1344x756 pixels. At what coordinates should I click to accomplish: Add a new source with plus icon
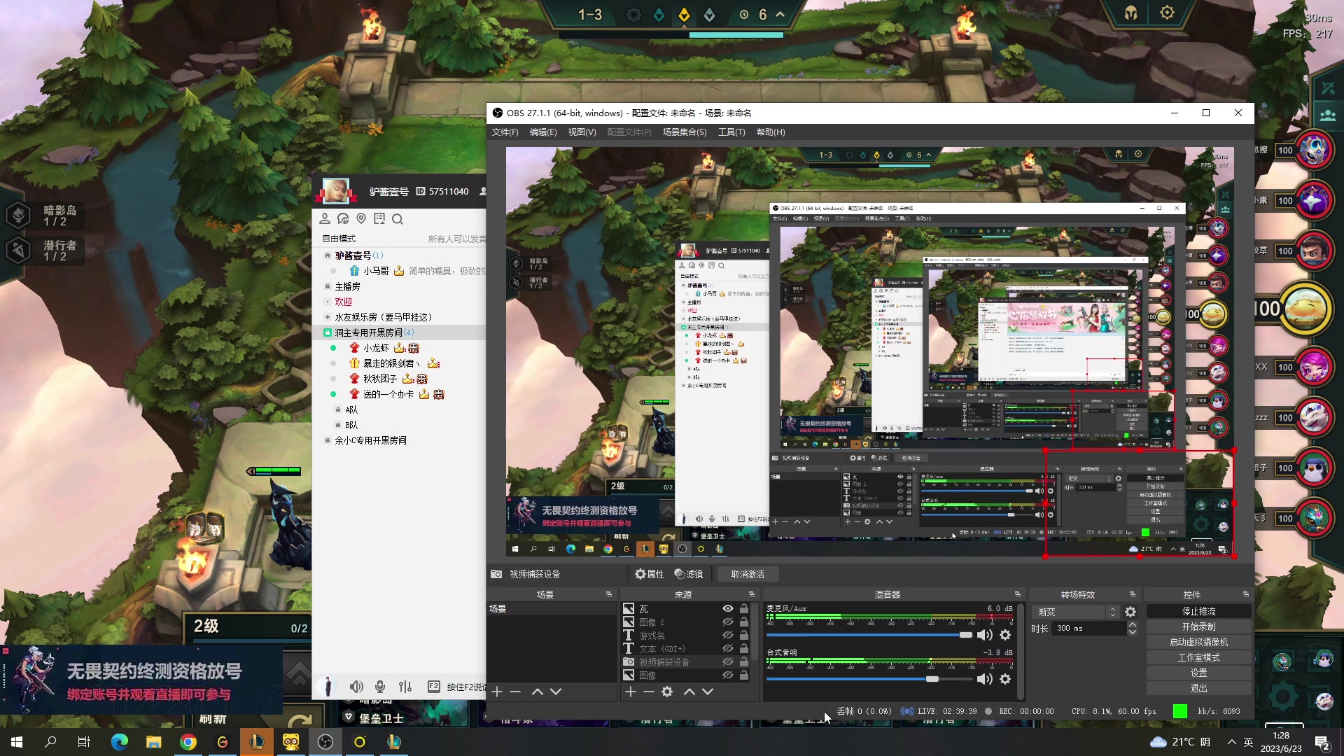click(x=630, y=692)
